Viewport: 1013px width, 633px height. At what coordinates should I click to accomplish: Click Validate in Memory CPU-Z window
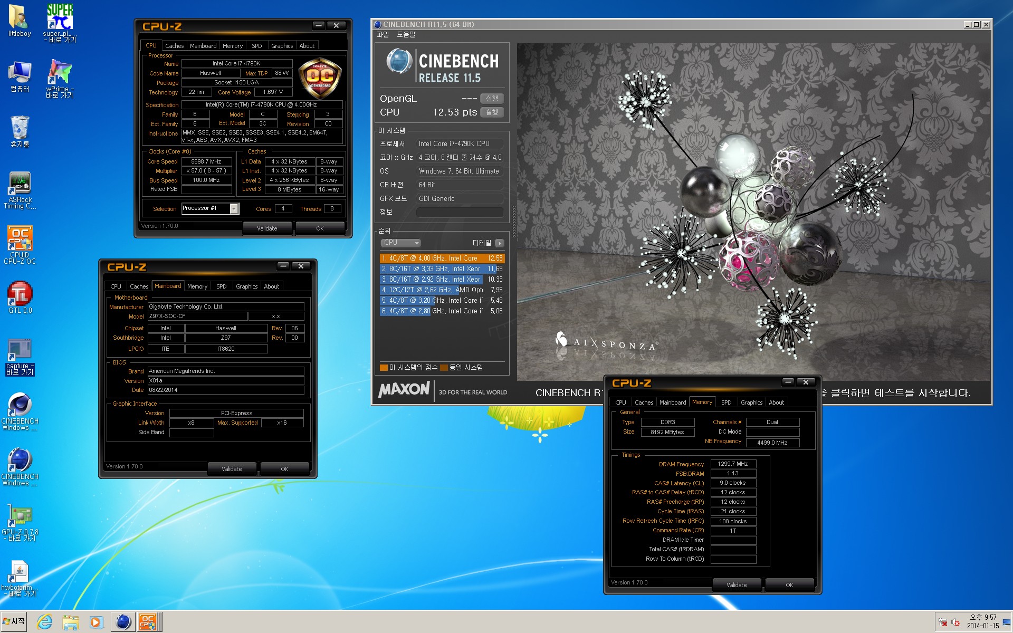click(x=737, y=585)
